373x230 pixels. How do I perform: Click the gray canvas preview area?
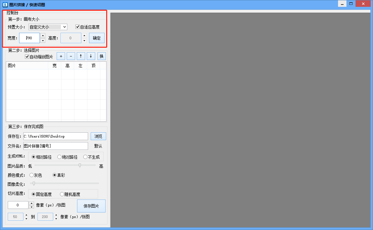point(241,120)
